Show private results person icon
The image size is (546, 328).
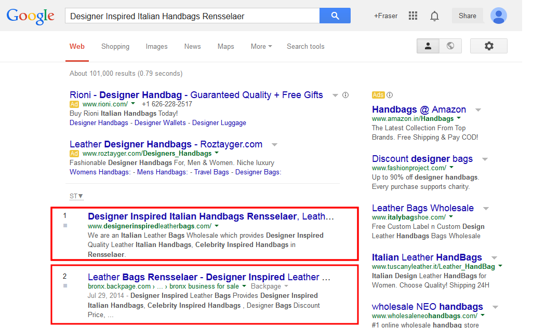pyautogui.click(x=428, y=46)
